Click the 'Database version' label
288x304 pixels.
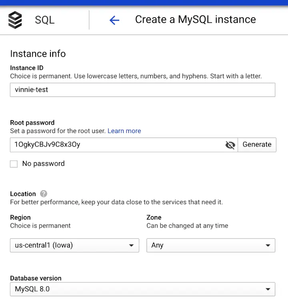coord(36,278)
